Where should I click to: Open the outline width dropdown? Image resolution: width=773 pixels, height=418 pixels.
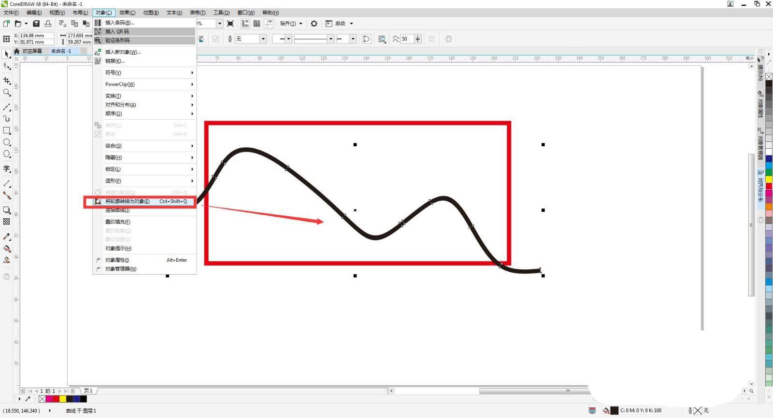[263, 39]
